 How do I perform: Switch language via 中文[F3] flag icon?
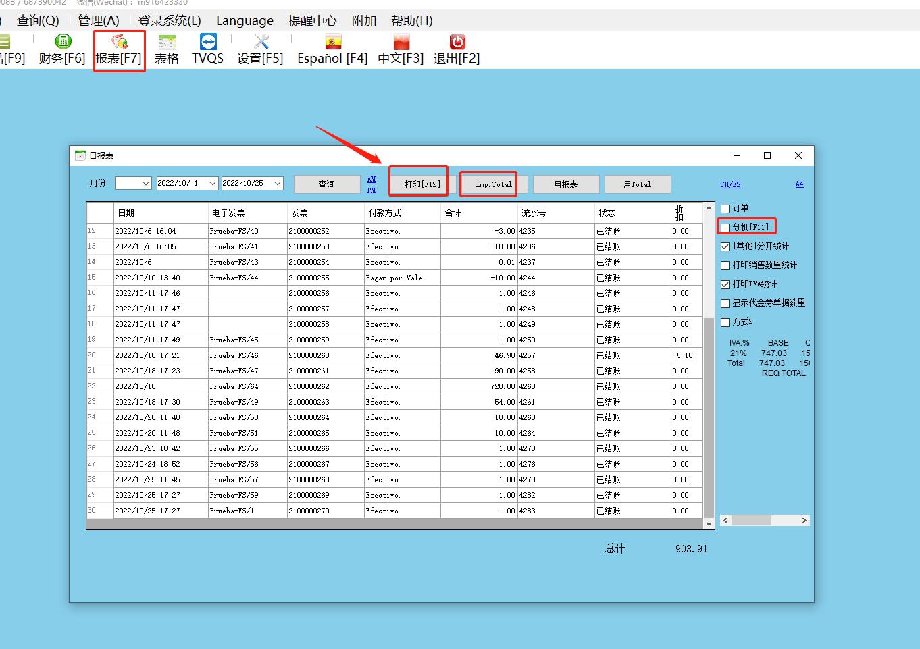(x=401, y=42)
